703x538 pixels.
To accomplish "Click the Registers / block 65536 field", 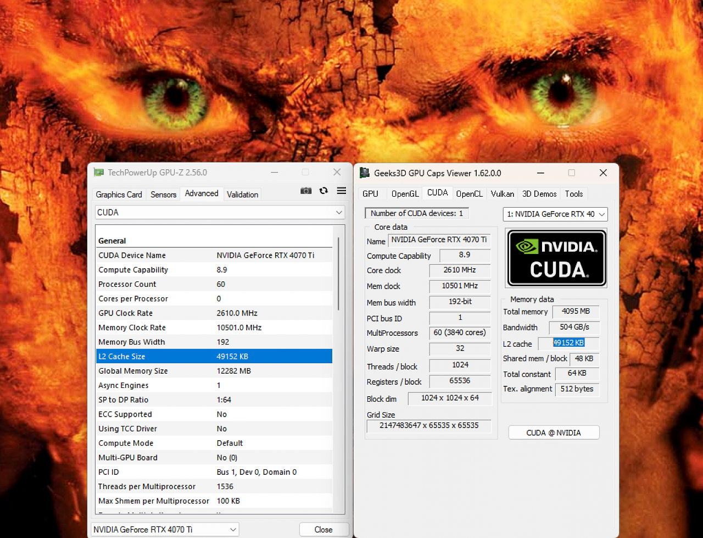I will pyautogui.click(x=460, y=381).
